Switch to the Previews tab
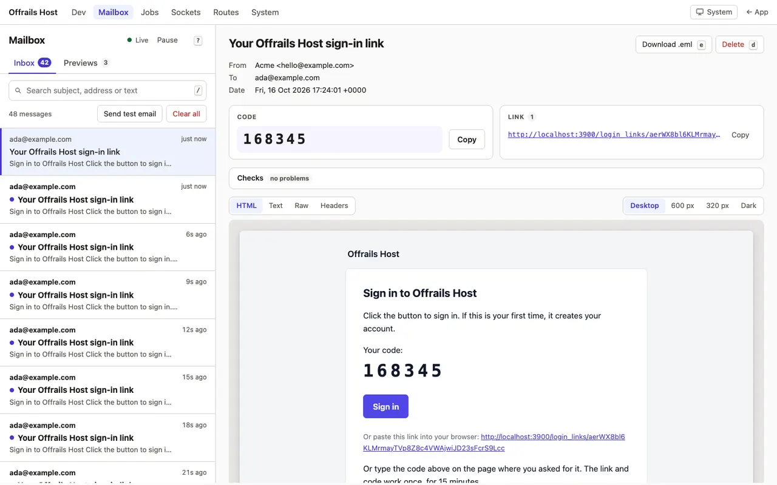The width and height of the screenshot is (777, 485). [x=86, y=63]
